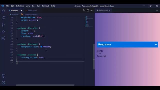160x90 pixels.
Task: Open the Accounts menu
Action: pyautogui.click(x=3, y=76)
